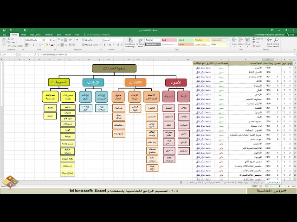Apply percent style format
The image size is (297, 222).
click(x=110, y=45)
